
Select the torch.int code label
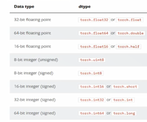123,100
